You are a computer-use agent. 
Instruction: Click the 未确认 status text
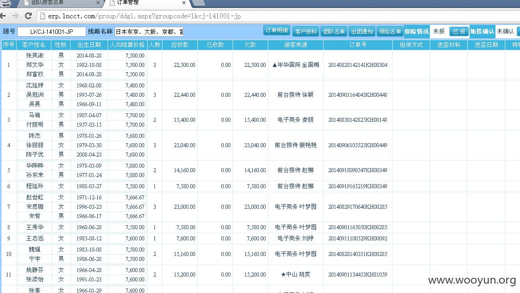(x=505, y=32)
